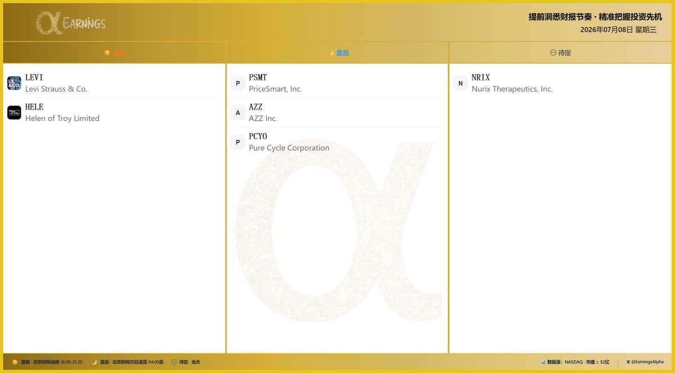Click the NRIX ticker symbol
This screenshot has width=675, height=373.
[x=481, y=78]
